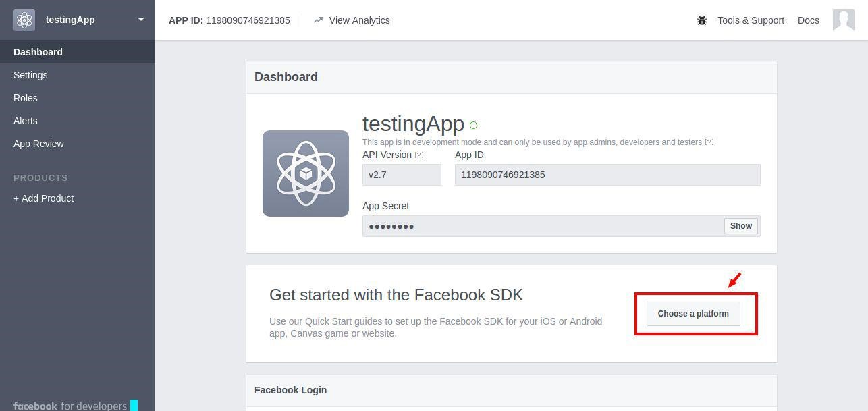The height and width of the screenshot is (411, 868).
Task: Click the large testingApp app icon thumbnail
Action: coord(306,173)
